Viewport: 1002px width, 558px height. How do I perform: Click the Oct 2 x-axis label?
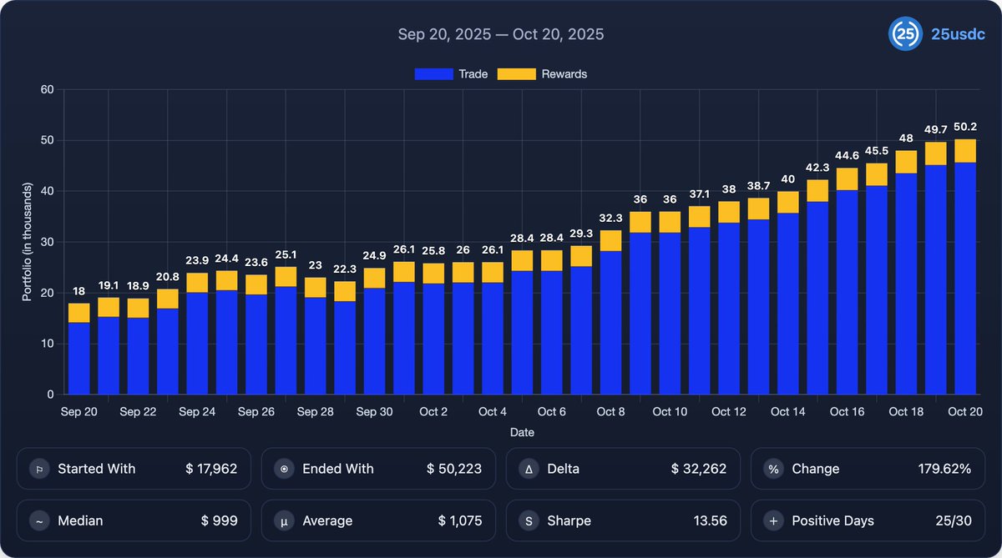click(x=433, y=412)
